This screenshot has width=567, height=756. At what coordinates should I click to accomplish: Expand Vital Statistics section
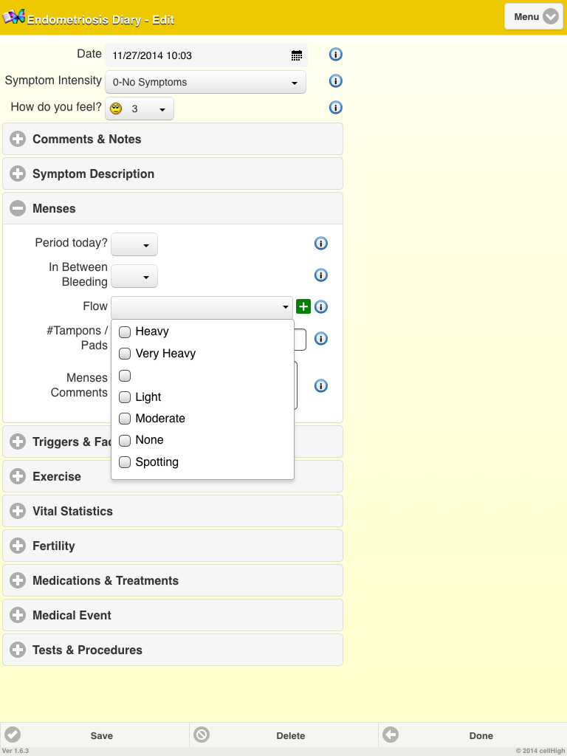(173, 511)
